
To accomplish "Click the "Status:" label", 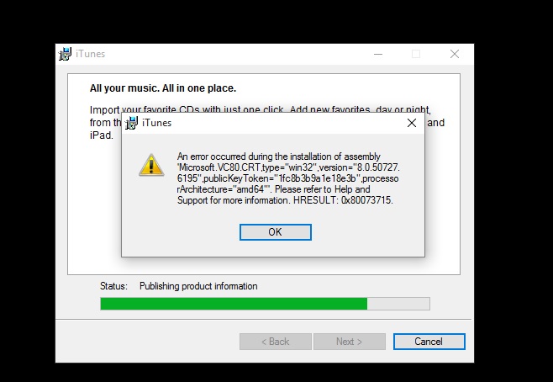I will click(x=113, y=286).
